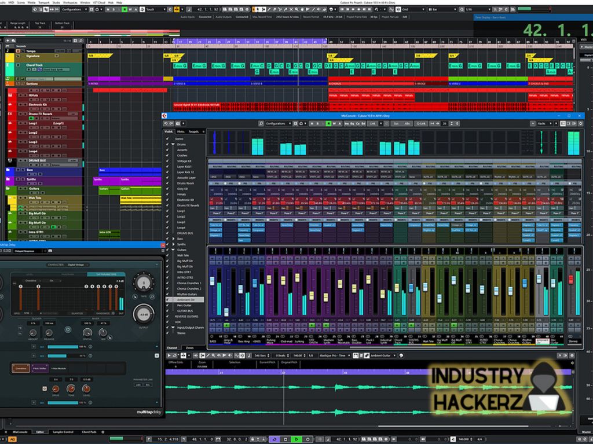Viewport: 593px width, 444px height.
Task: Click the Drive knob in MultiTap Delay
Action: point(56,389)
